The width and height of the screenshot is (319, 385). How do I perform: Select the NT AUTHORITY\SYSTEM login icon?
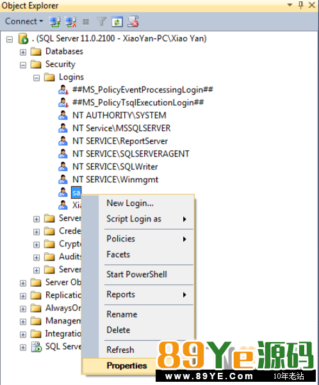63,115
